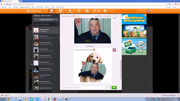Viewport: 180px width, 101px height.
Task: Click browser Reload button
Action: click(x=7, y=4)
